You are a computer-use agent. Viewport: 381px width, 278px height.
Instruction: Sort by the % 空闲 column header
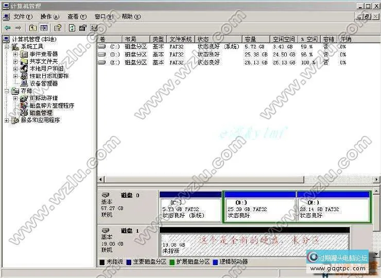309,39
